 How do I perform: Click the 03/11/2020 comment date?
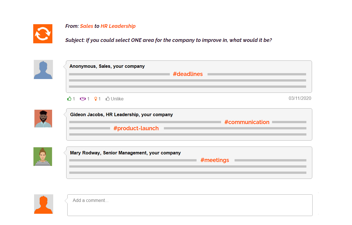[300, 98]
